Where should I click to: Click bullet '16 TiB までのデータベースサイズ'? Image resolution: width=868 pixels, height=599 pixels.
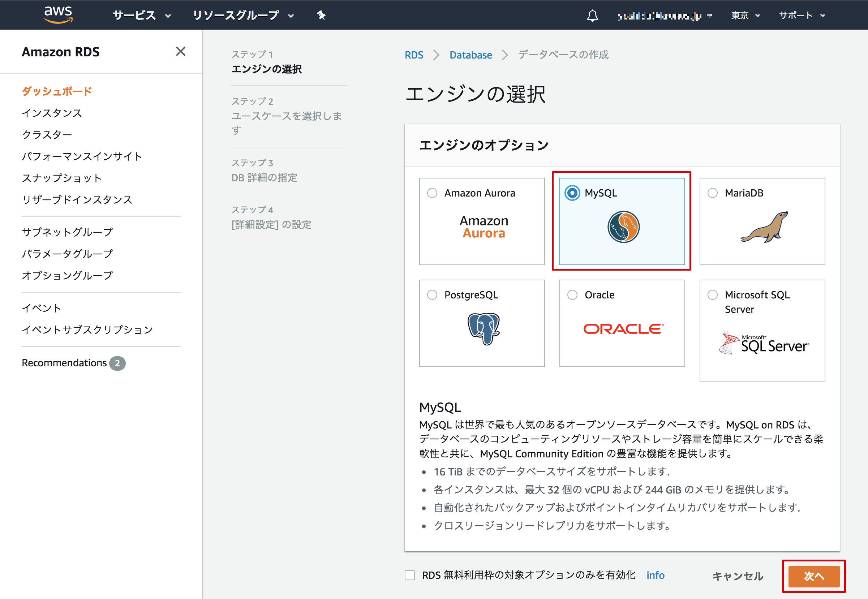point(551,471)
